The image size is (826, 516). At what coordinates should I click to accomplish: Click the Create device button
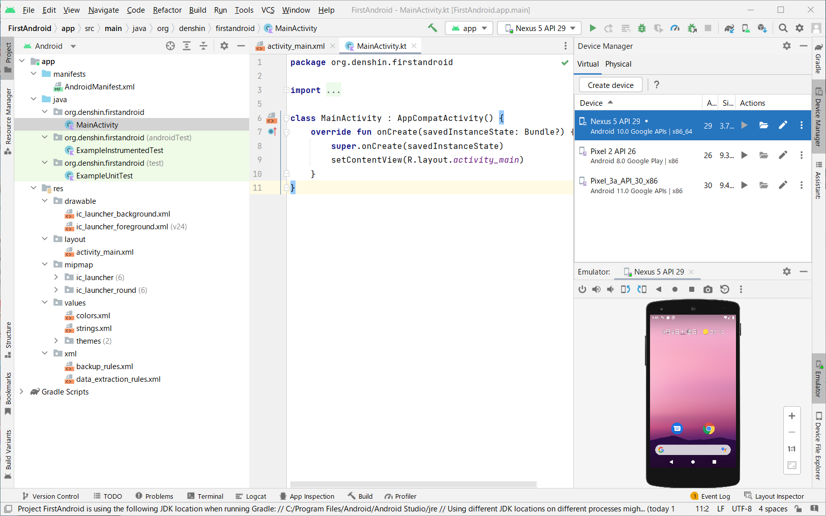(x=610, y=85)
